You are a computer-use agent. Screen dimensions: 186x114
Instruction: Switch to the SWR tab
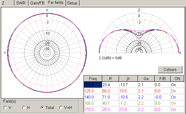coord(21,3)
